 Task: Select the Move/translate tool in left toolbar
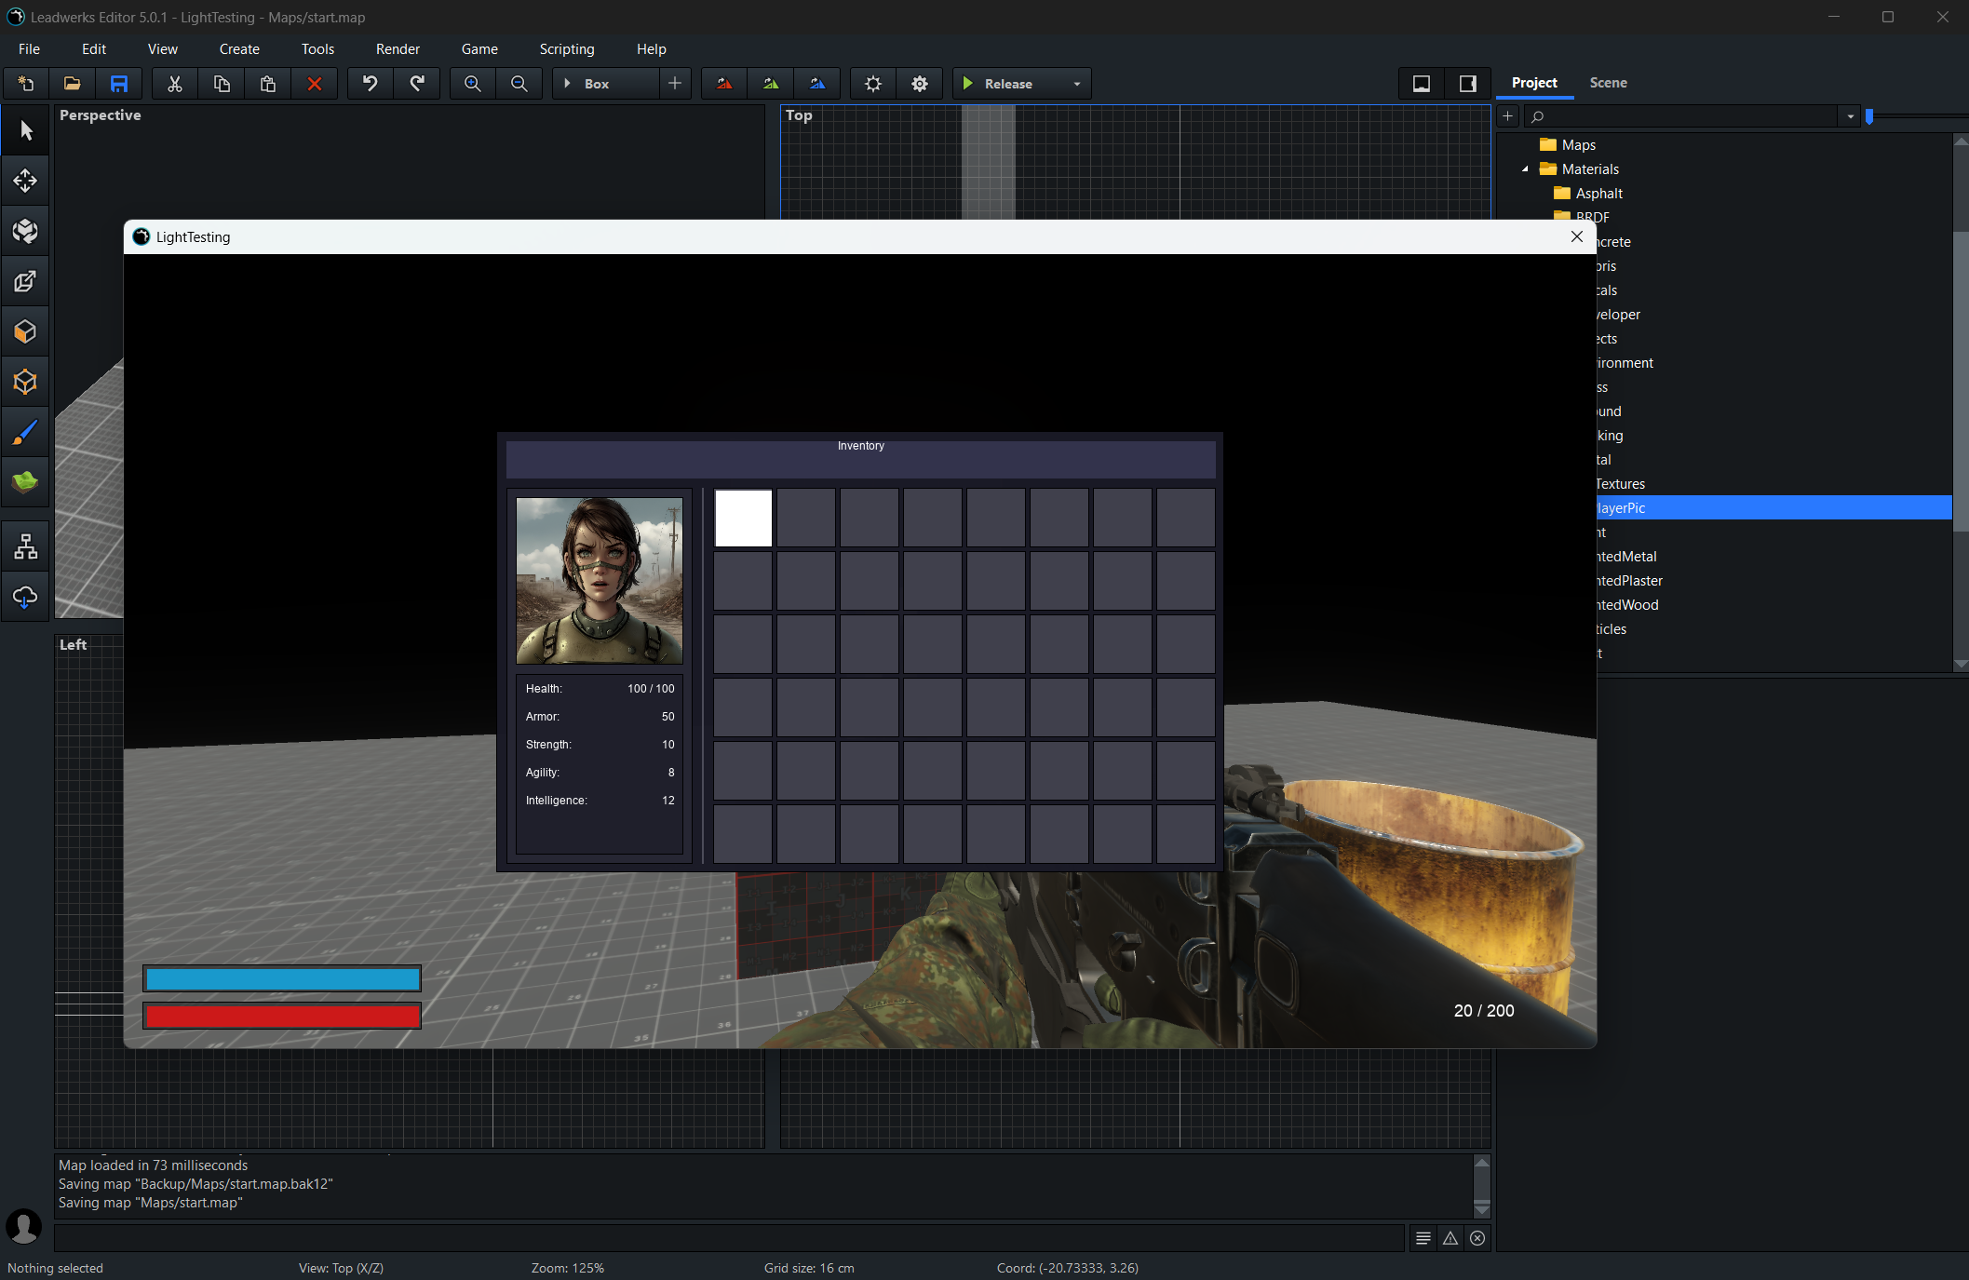click(x=25, y=181)
